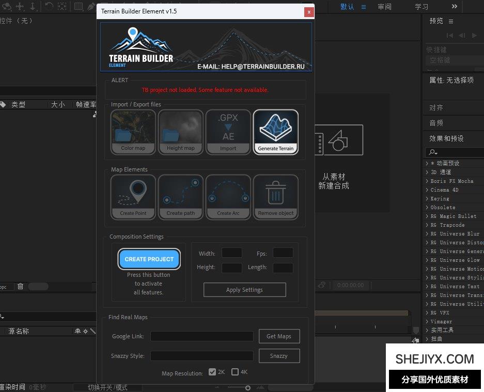Open the Height map import icon
484x392 pixels.
(x=181, y=132)
